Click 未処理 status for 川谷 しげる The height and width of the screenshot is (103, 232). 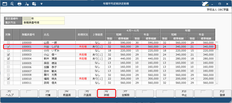point(83,47)
